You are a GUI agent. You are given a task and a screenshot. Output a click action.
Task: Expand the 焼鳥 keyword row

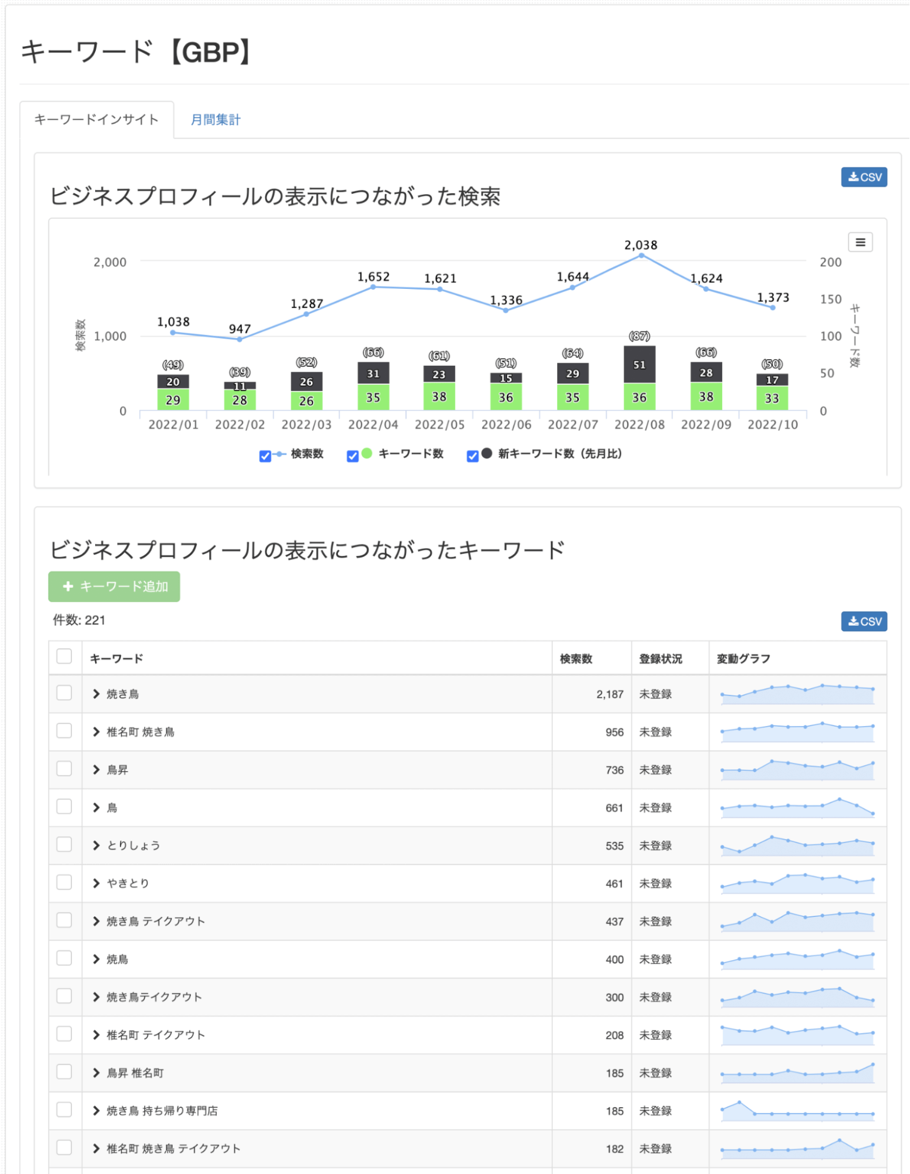(x=96, y=959)
